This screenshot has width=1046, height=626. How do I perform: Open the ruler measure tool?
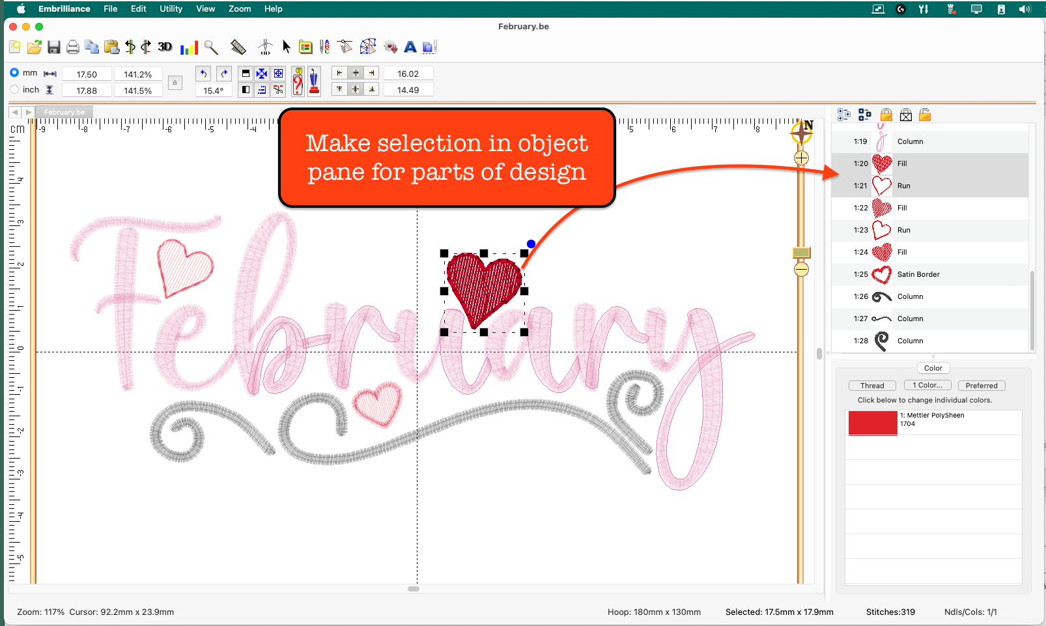[238, 47]
